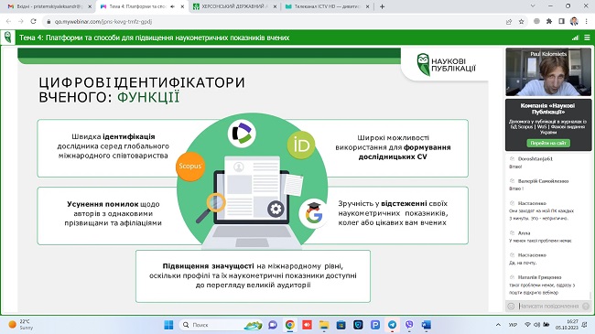Switch to the Gmail inbox tab

point(49,6)
